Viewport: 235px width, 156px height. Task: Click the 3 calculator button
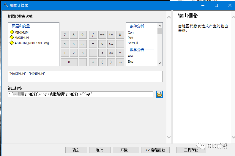tap(82, 53)
